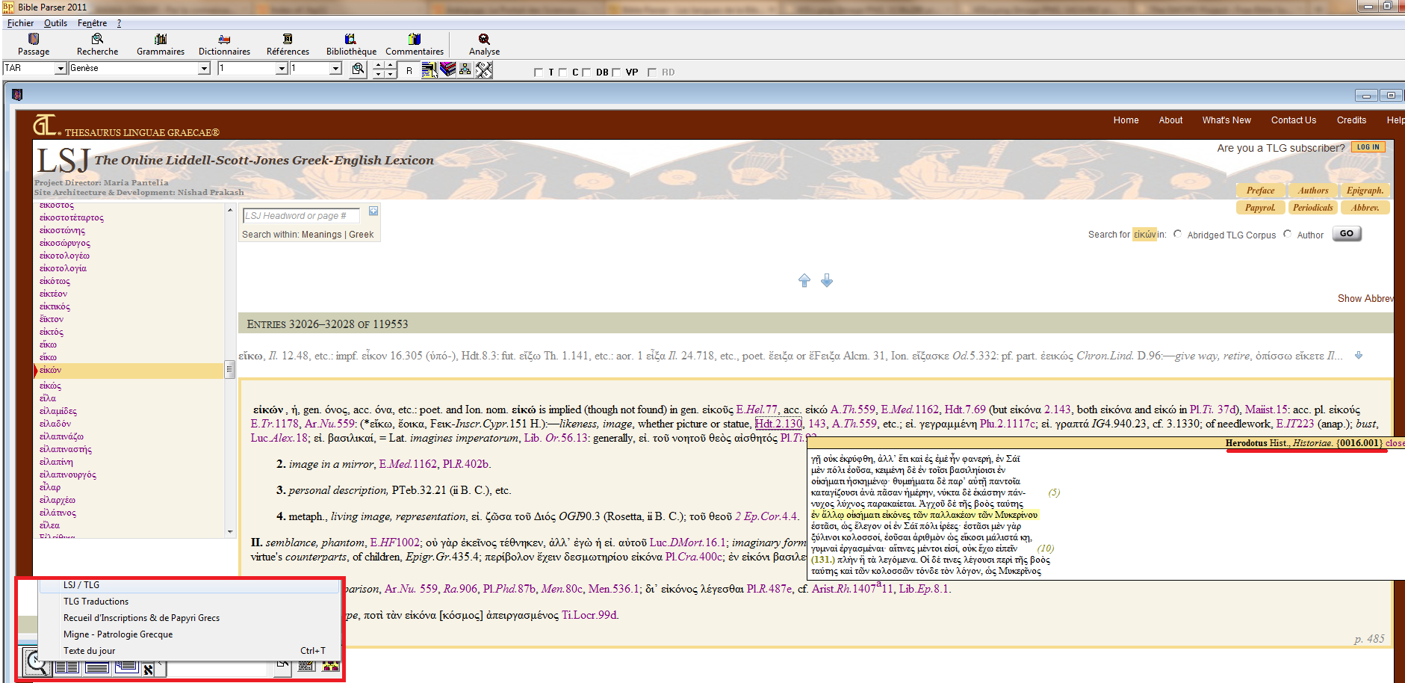Close the Herodotus citation popup
1405x683 pixels.
[x=1395, y=443]
